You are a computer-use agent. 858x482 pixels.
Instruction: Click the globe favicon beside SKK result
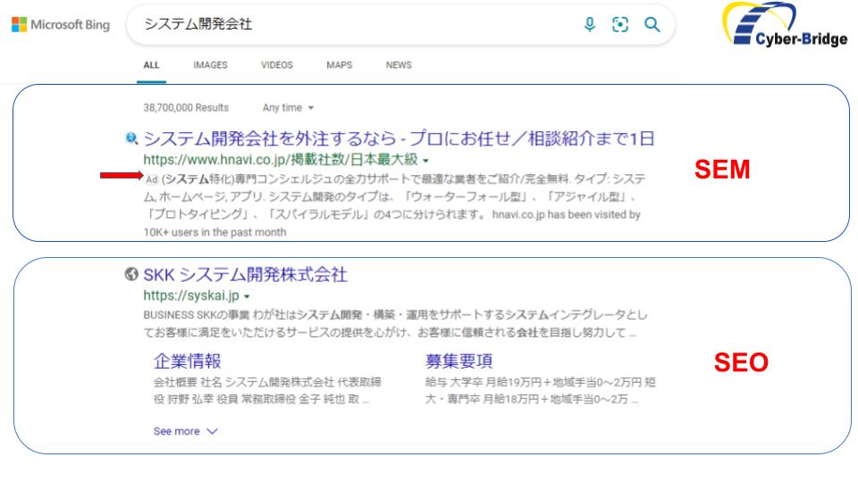[131, 274]
